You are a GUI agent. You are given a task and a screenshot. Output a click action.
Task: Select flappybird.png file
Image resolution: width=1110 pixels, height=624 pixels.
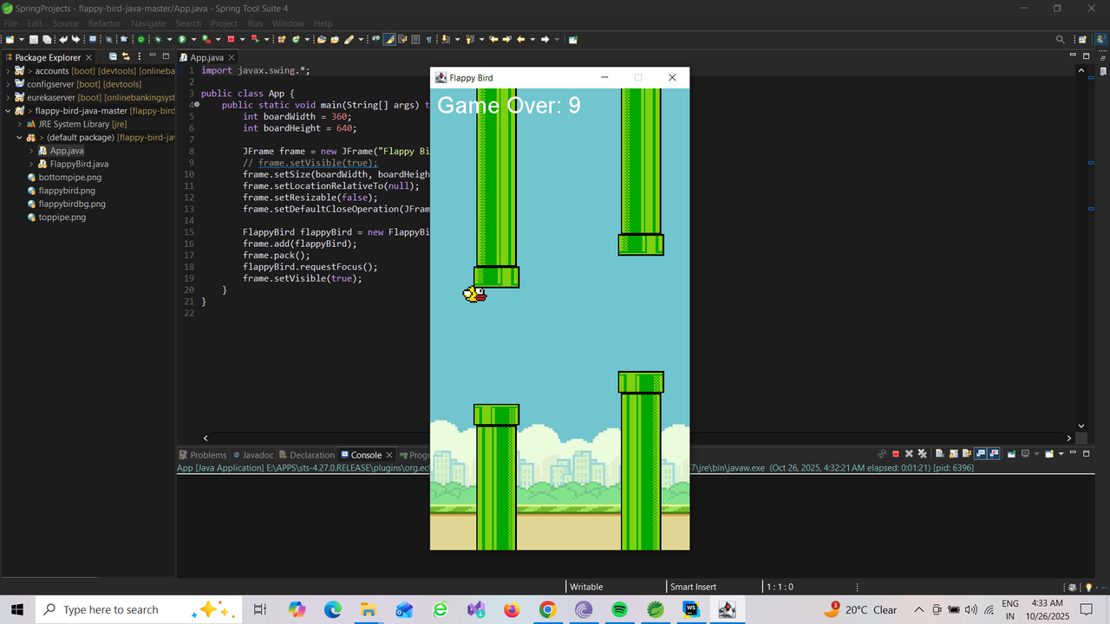(x=67, y=191)
